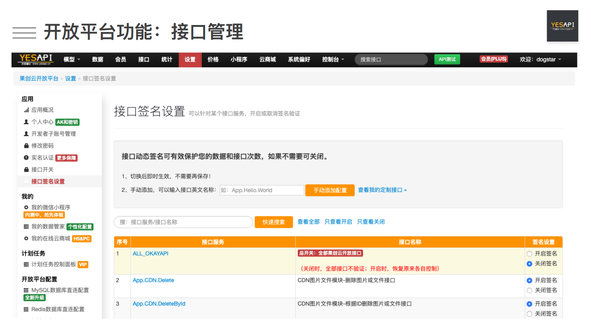Expand the 模型 dropdown menu
The image size is (591, 334).
tap(72, 59)
